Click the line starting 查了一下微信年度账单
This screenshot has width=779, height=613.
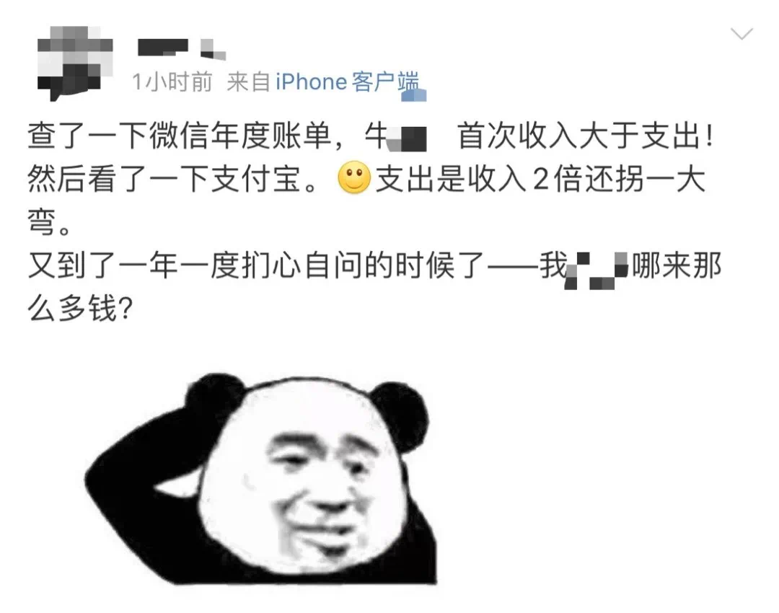tap(371, 136)
